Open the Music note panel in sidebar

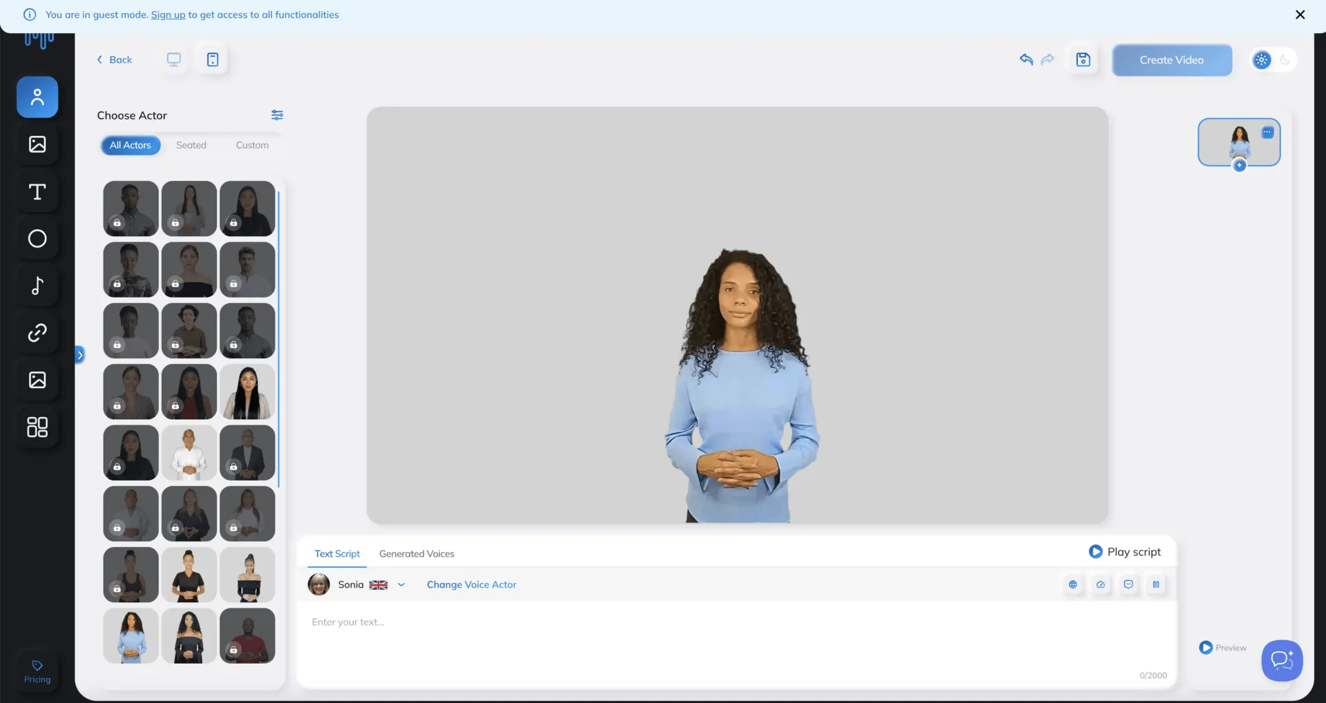point(37,286)
